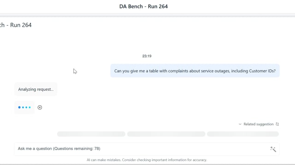Click the "DA Bench - Run 264" page title

click(143, 6)
